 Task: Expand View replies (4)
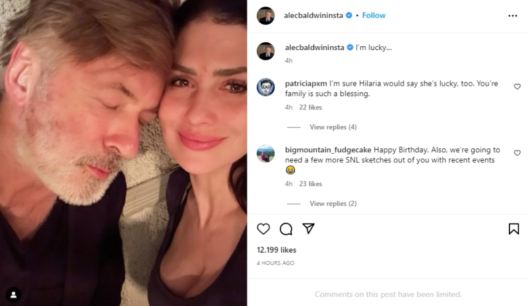[333, 127]
